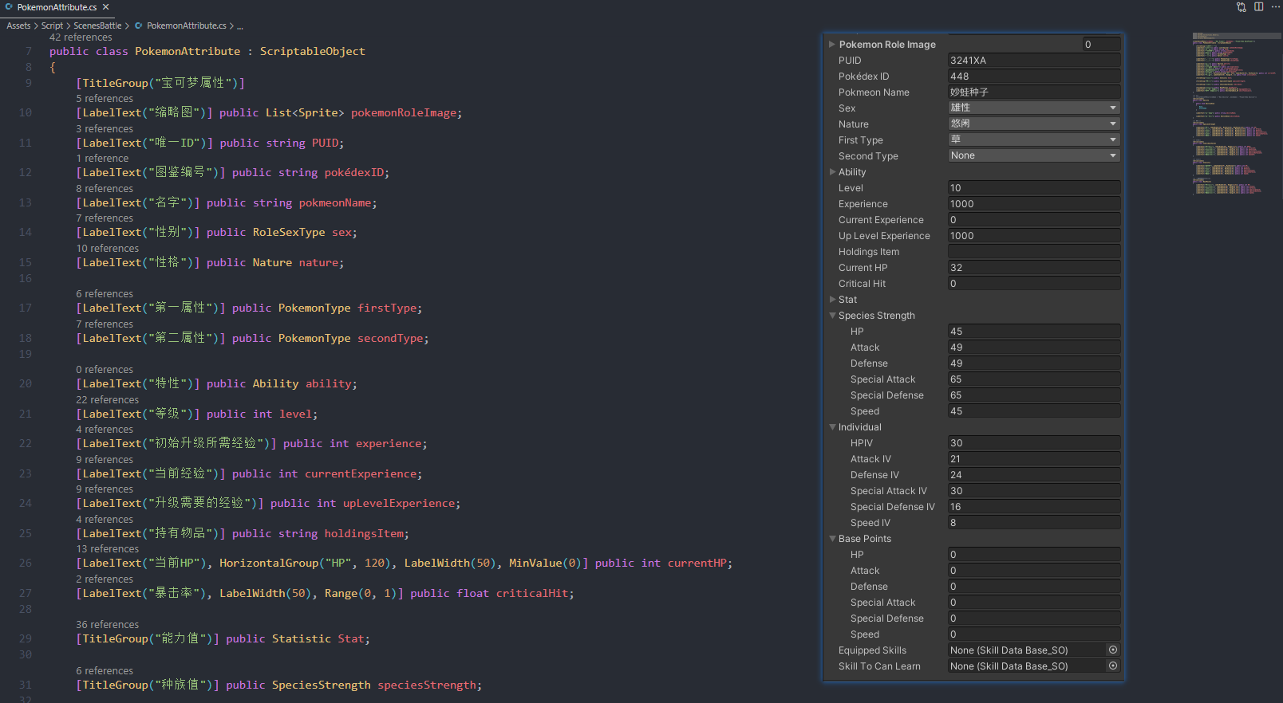Open object picker for Skill To Can Learn
This screenshot has width=1283, height=703.
click(1113, 666)
